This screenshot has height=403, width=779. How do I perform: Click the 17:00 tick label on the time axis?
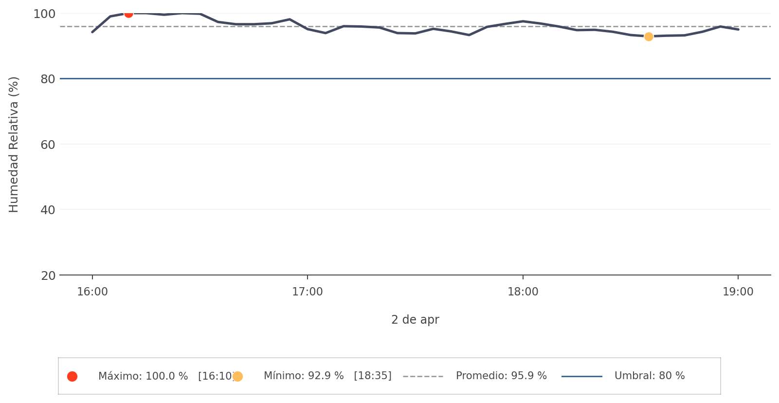[x=308, y=292]
